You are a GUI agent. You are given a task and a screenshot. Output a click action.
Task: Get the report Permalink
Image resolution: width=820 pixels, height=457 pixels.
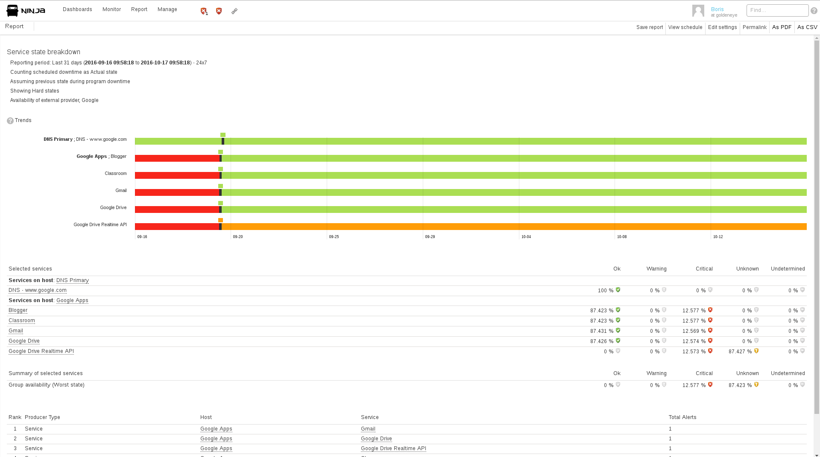pos(754,27)
